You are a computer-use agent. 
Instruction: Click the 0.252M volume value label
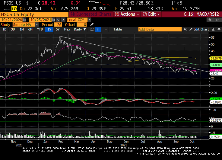pos(216,137)
